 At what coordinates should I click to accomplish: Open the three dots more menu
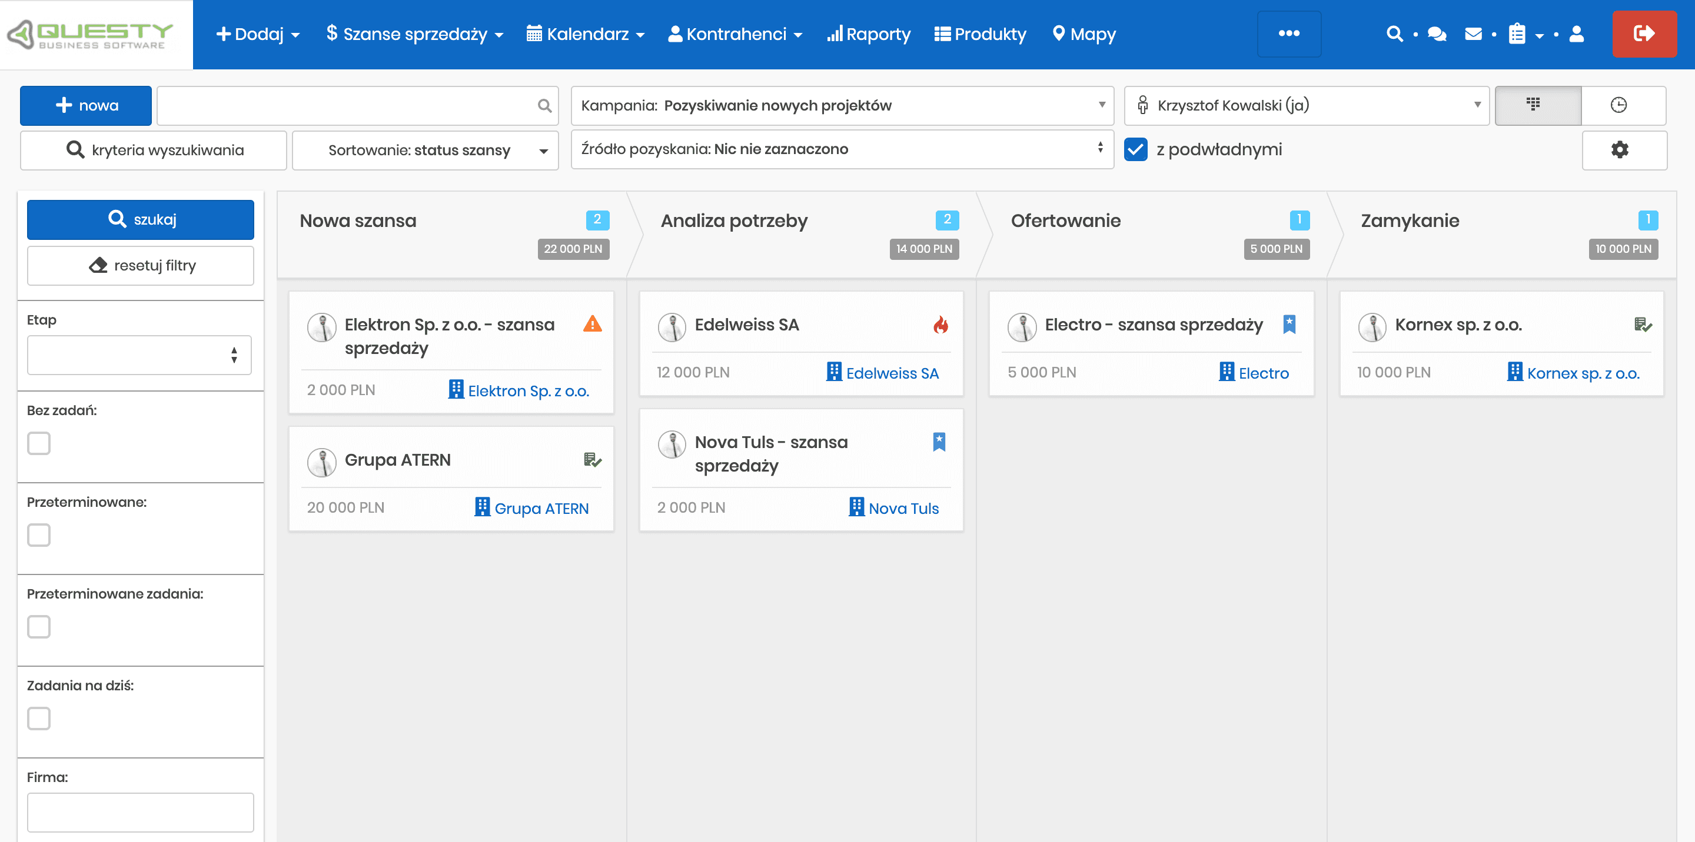coord(1288,34)
